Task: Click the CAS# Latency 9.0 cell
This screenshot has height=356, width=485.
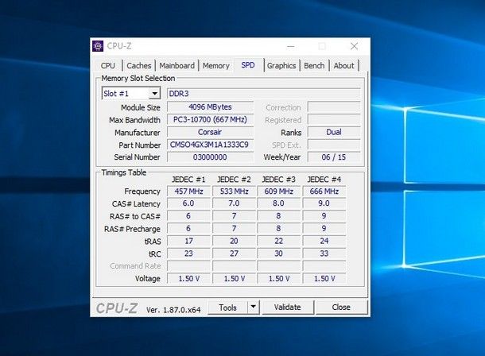Action: coord(324,203)
